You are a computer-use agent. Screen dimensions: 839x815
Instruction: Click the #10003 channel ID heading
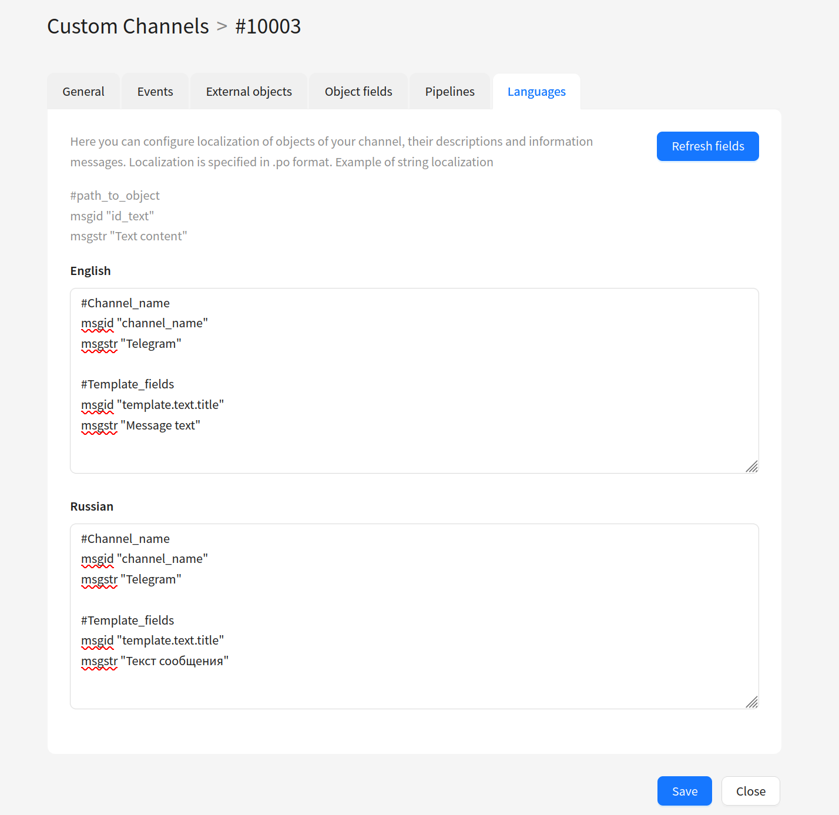point(268,26)
